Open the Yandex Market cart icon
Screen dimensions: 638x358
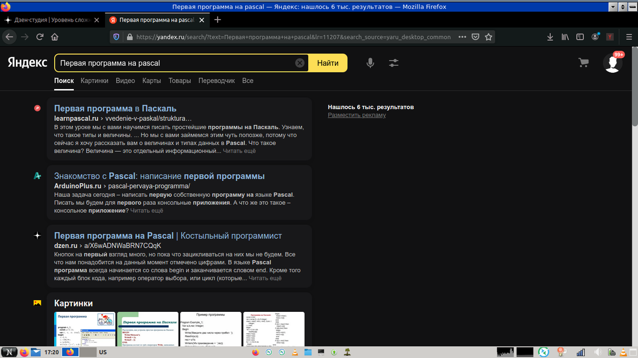583,63
